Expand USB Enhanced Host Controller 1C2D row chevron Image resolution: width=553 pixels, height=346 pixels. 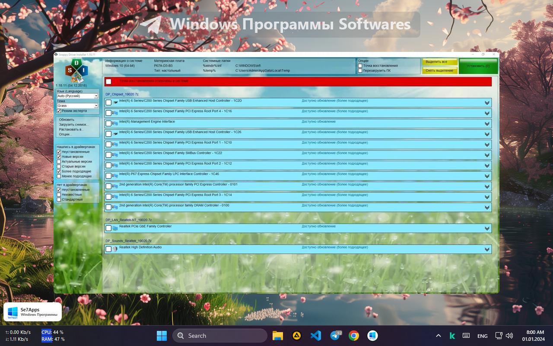[487, 103]
